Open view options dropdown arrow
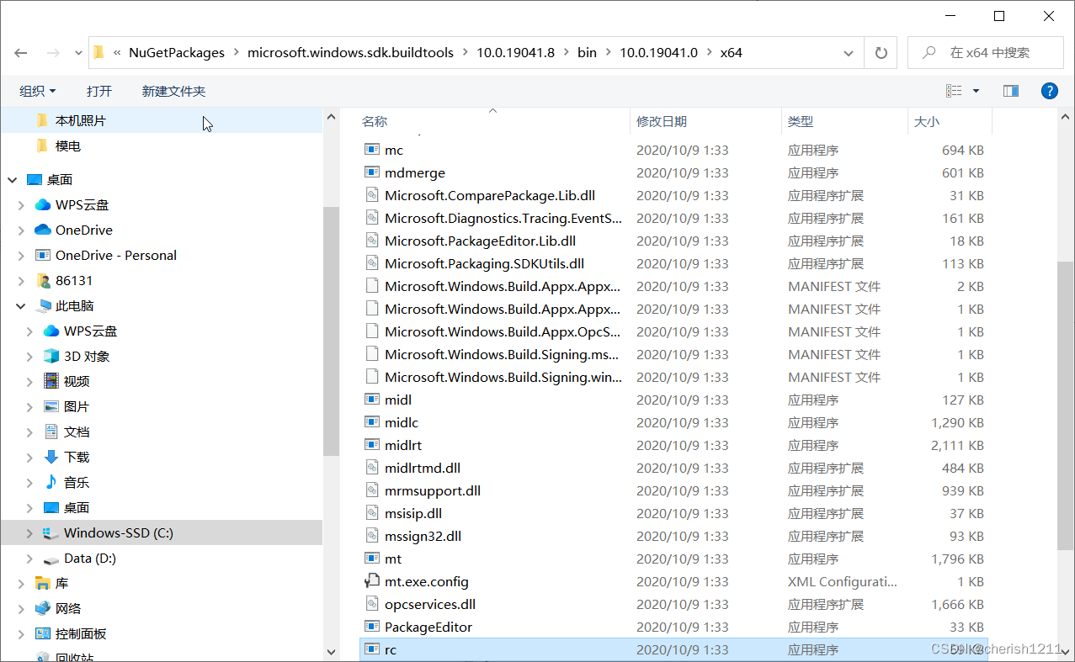The width and height of the screenshot is (1075, 662). point(976,91)
